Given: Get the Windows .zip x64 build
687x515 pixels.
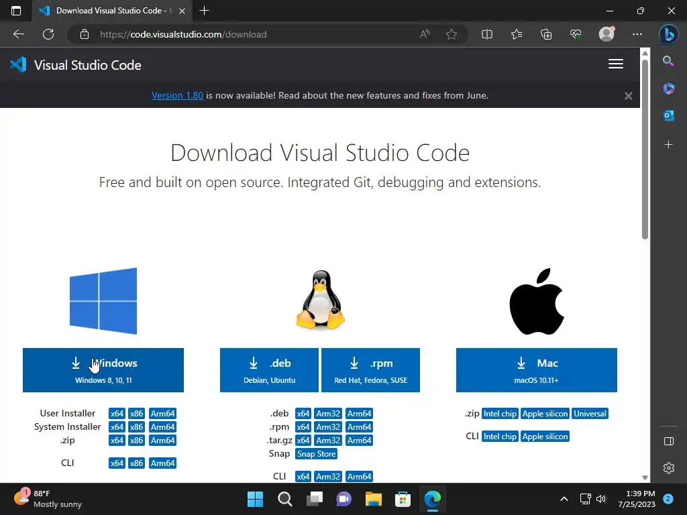Looking at the screenshot, I should click(x=117, y=441).
